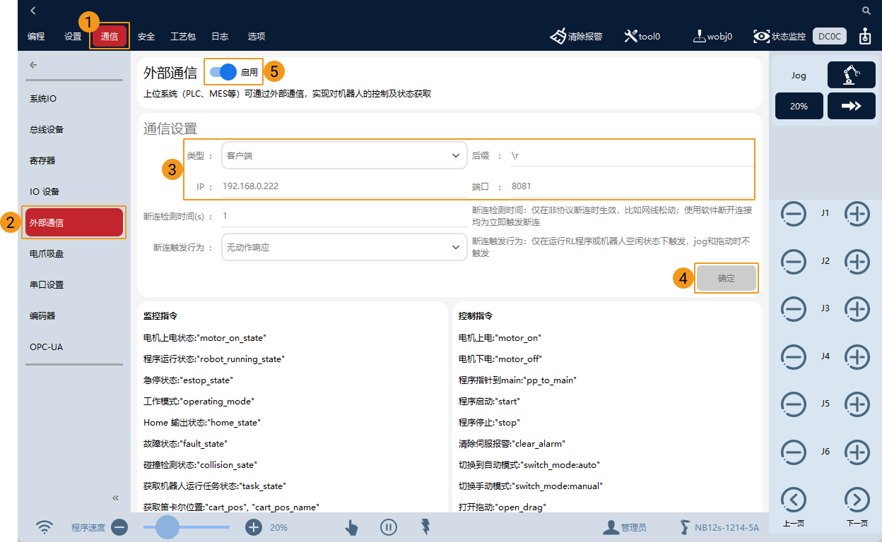Open the 断连触发行为 dropdown
Viewport: 882px width, 542px height.
[x=344, y=248]
